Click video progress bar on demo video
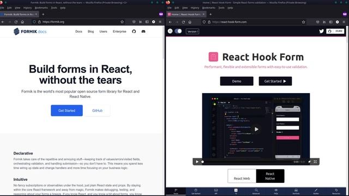The height and width of the screenshot is (196, 349). click(x=246, y=162)
